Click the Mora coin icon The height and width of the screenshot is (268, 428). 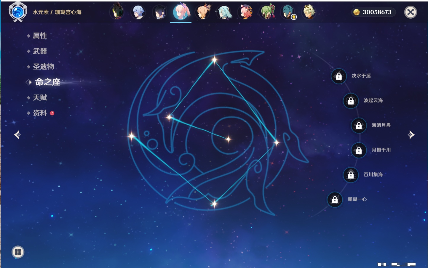tap(357, 12)
